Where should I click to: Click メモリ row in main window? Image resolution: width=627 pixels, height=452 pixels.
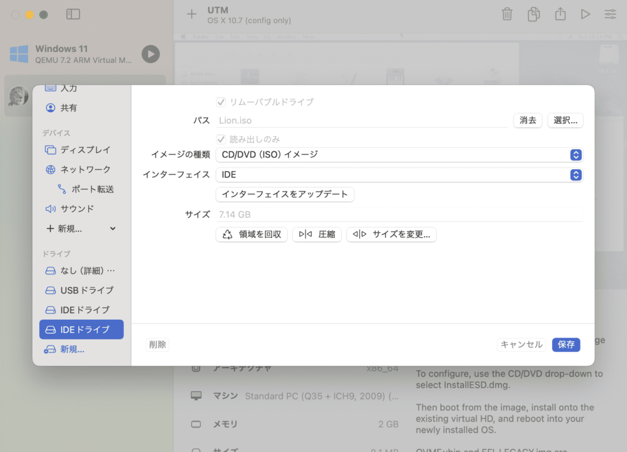[x=295, y=424]
